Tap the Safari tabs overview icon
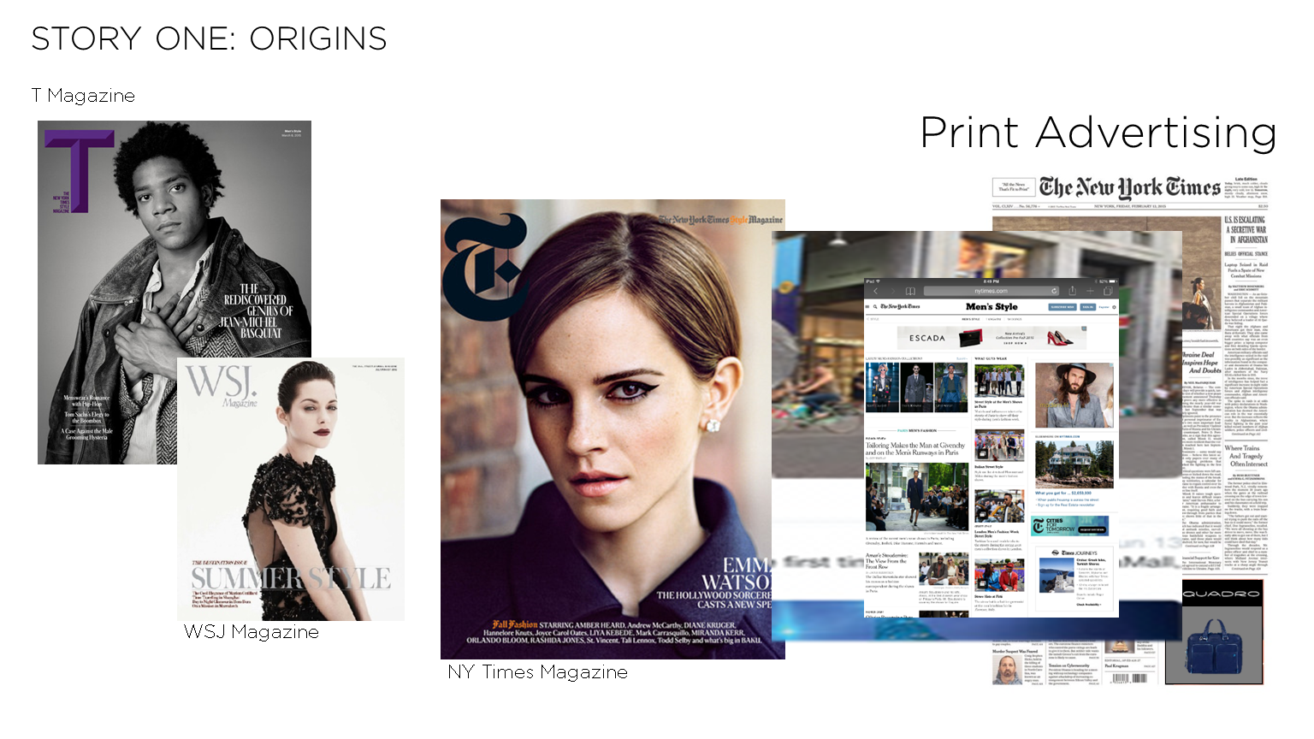Viewport: 1314px width, 739px height. coord(1108,291)
